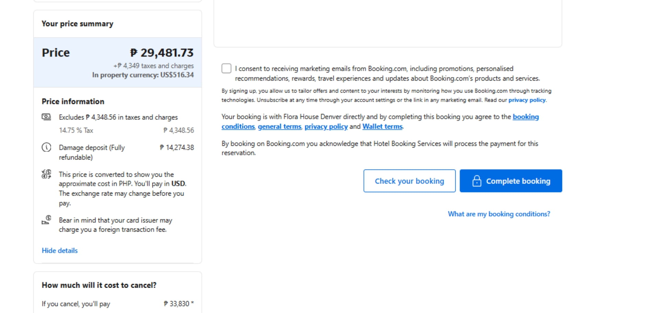Image resolution: width=651 pixels, height=313 pixels.
Task: Click the Complete booking button
Action: pos(511,181)
